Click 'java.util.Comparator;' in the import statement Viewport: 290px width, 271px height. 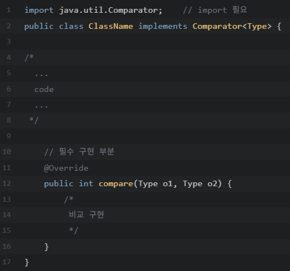[110, 11]
